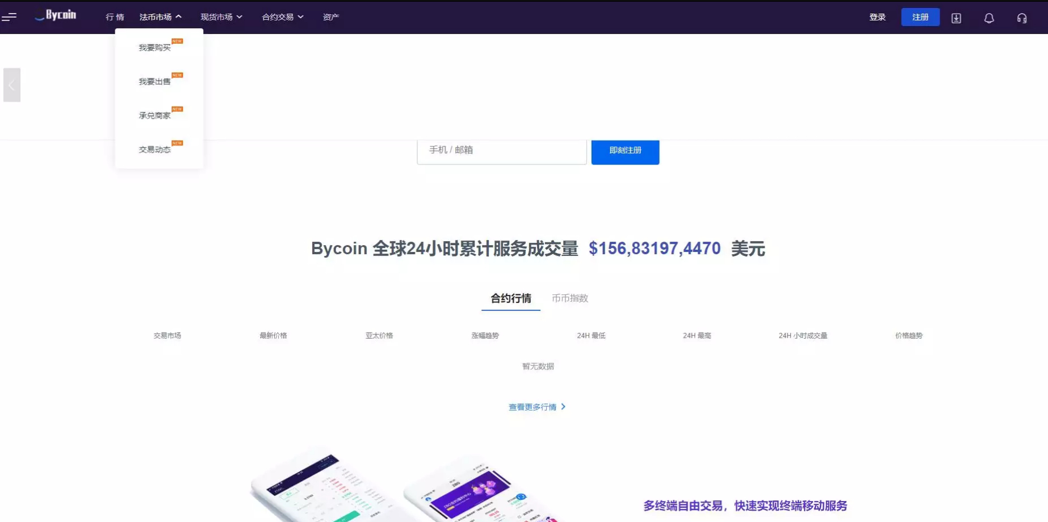Screen dimensions: 1048x522
Task: Switch to the 币币指数 tab
Action: [570, 298]
